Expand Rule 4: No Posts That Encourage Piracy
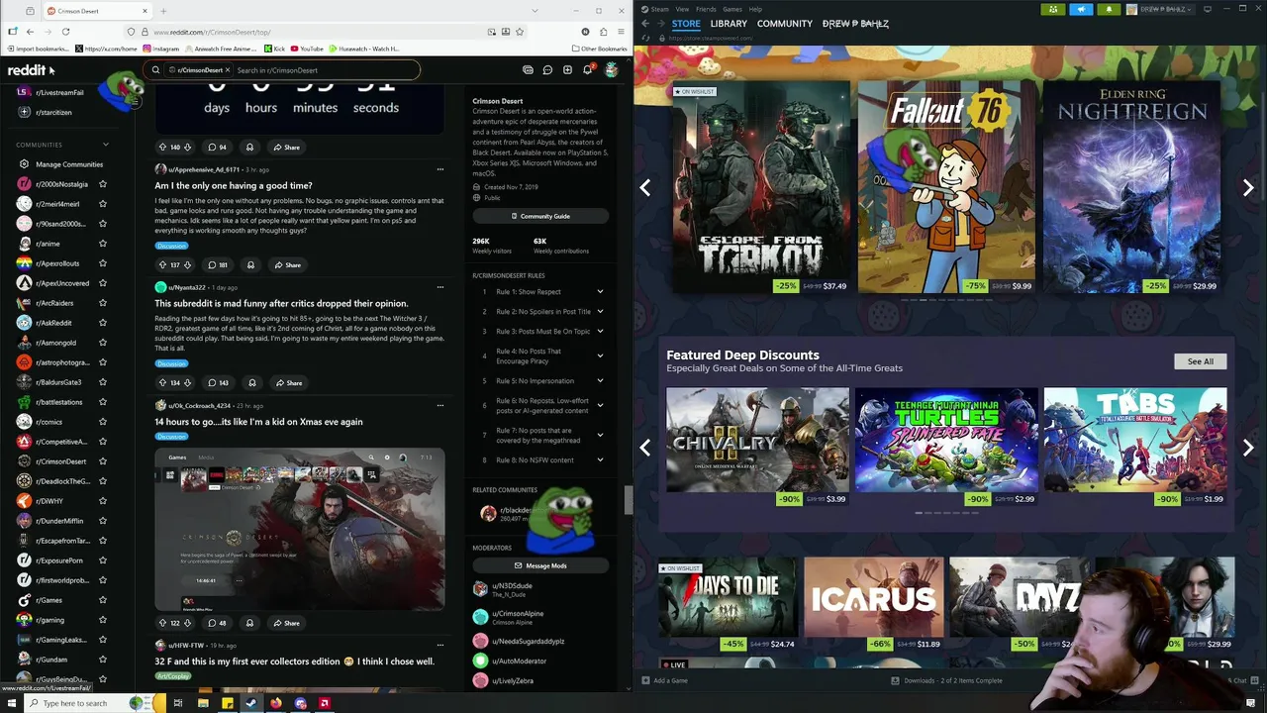 pyautogui.click(x=600, y=356)
